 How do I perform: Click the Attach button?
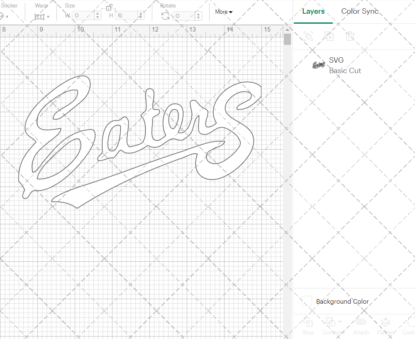pos(361,326)
